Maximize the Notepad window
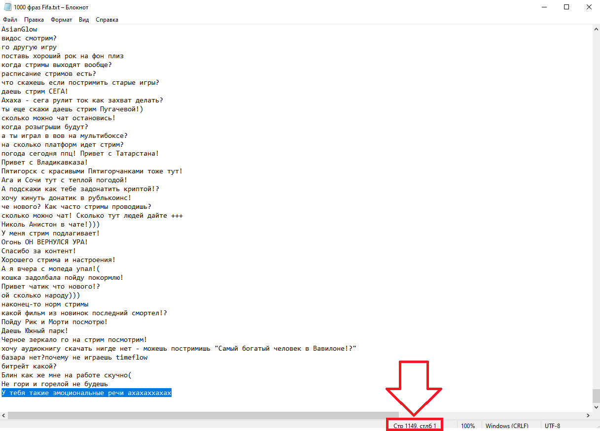The width and height of the screenshot is (600, 431). pos(566,7)
